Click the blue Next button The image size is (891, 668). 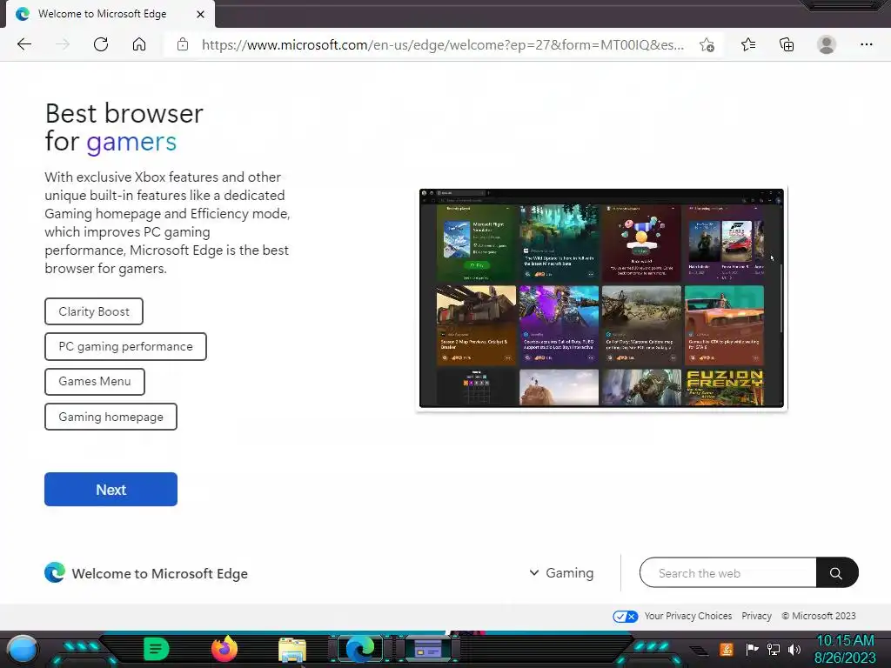point(111,489)
